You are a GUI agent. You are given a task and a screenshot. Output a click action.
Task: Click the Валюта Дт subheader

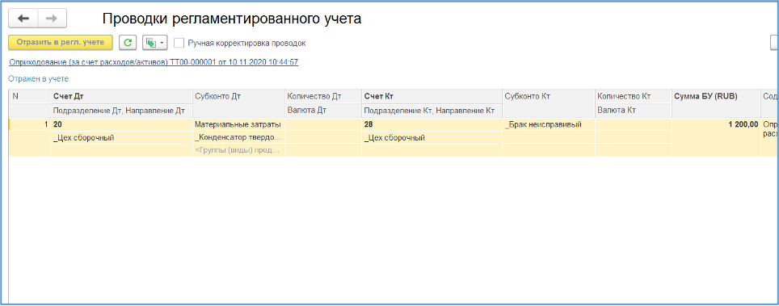tap(323, 111)
